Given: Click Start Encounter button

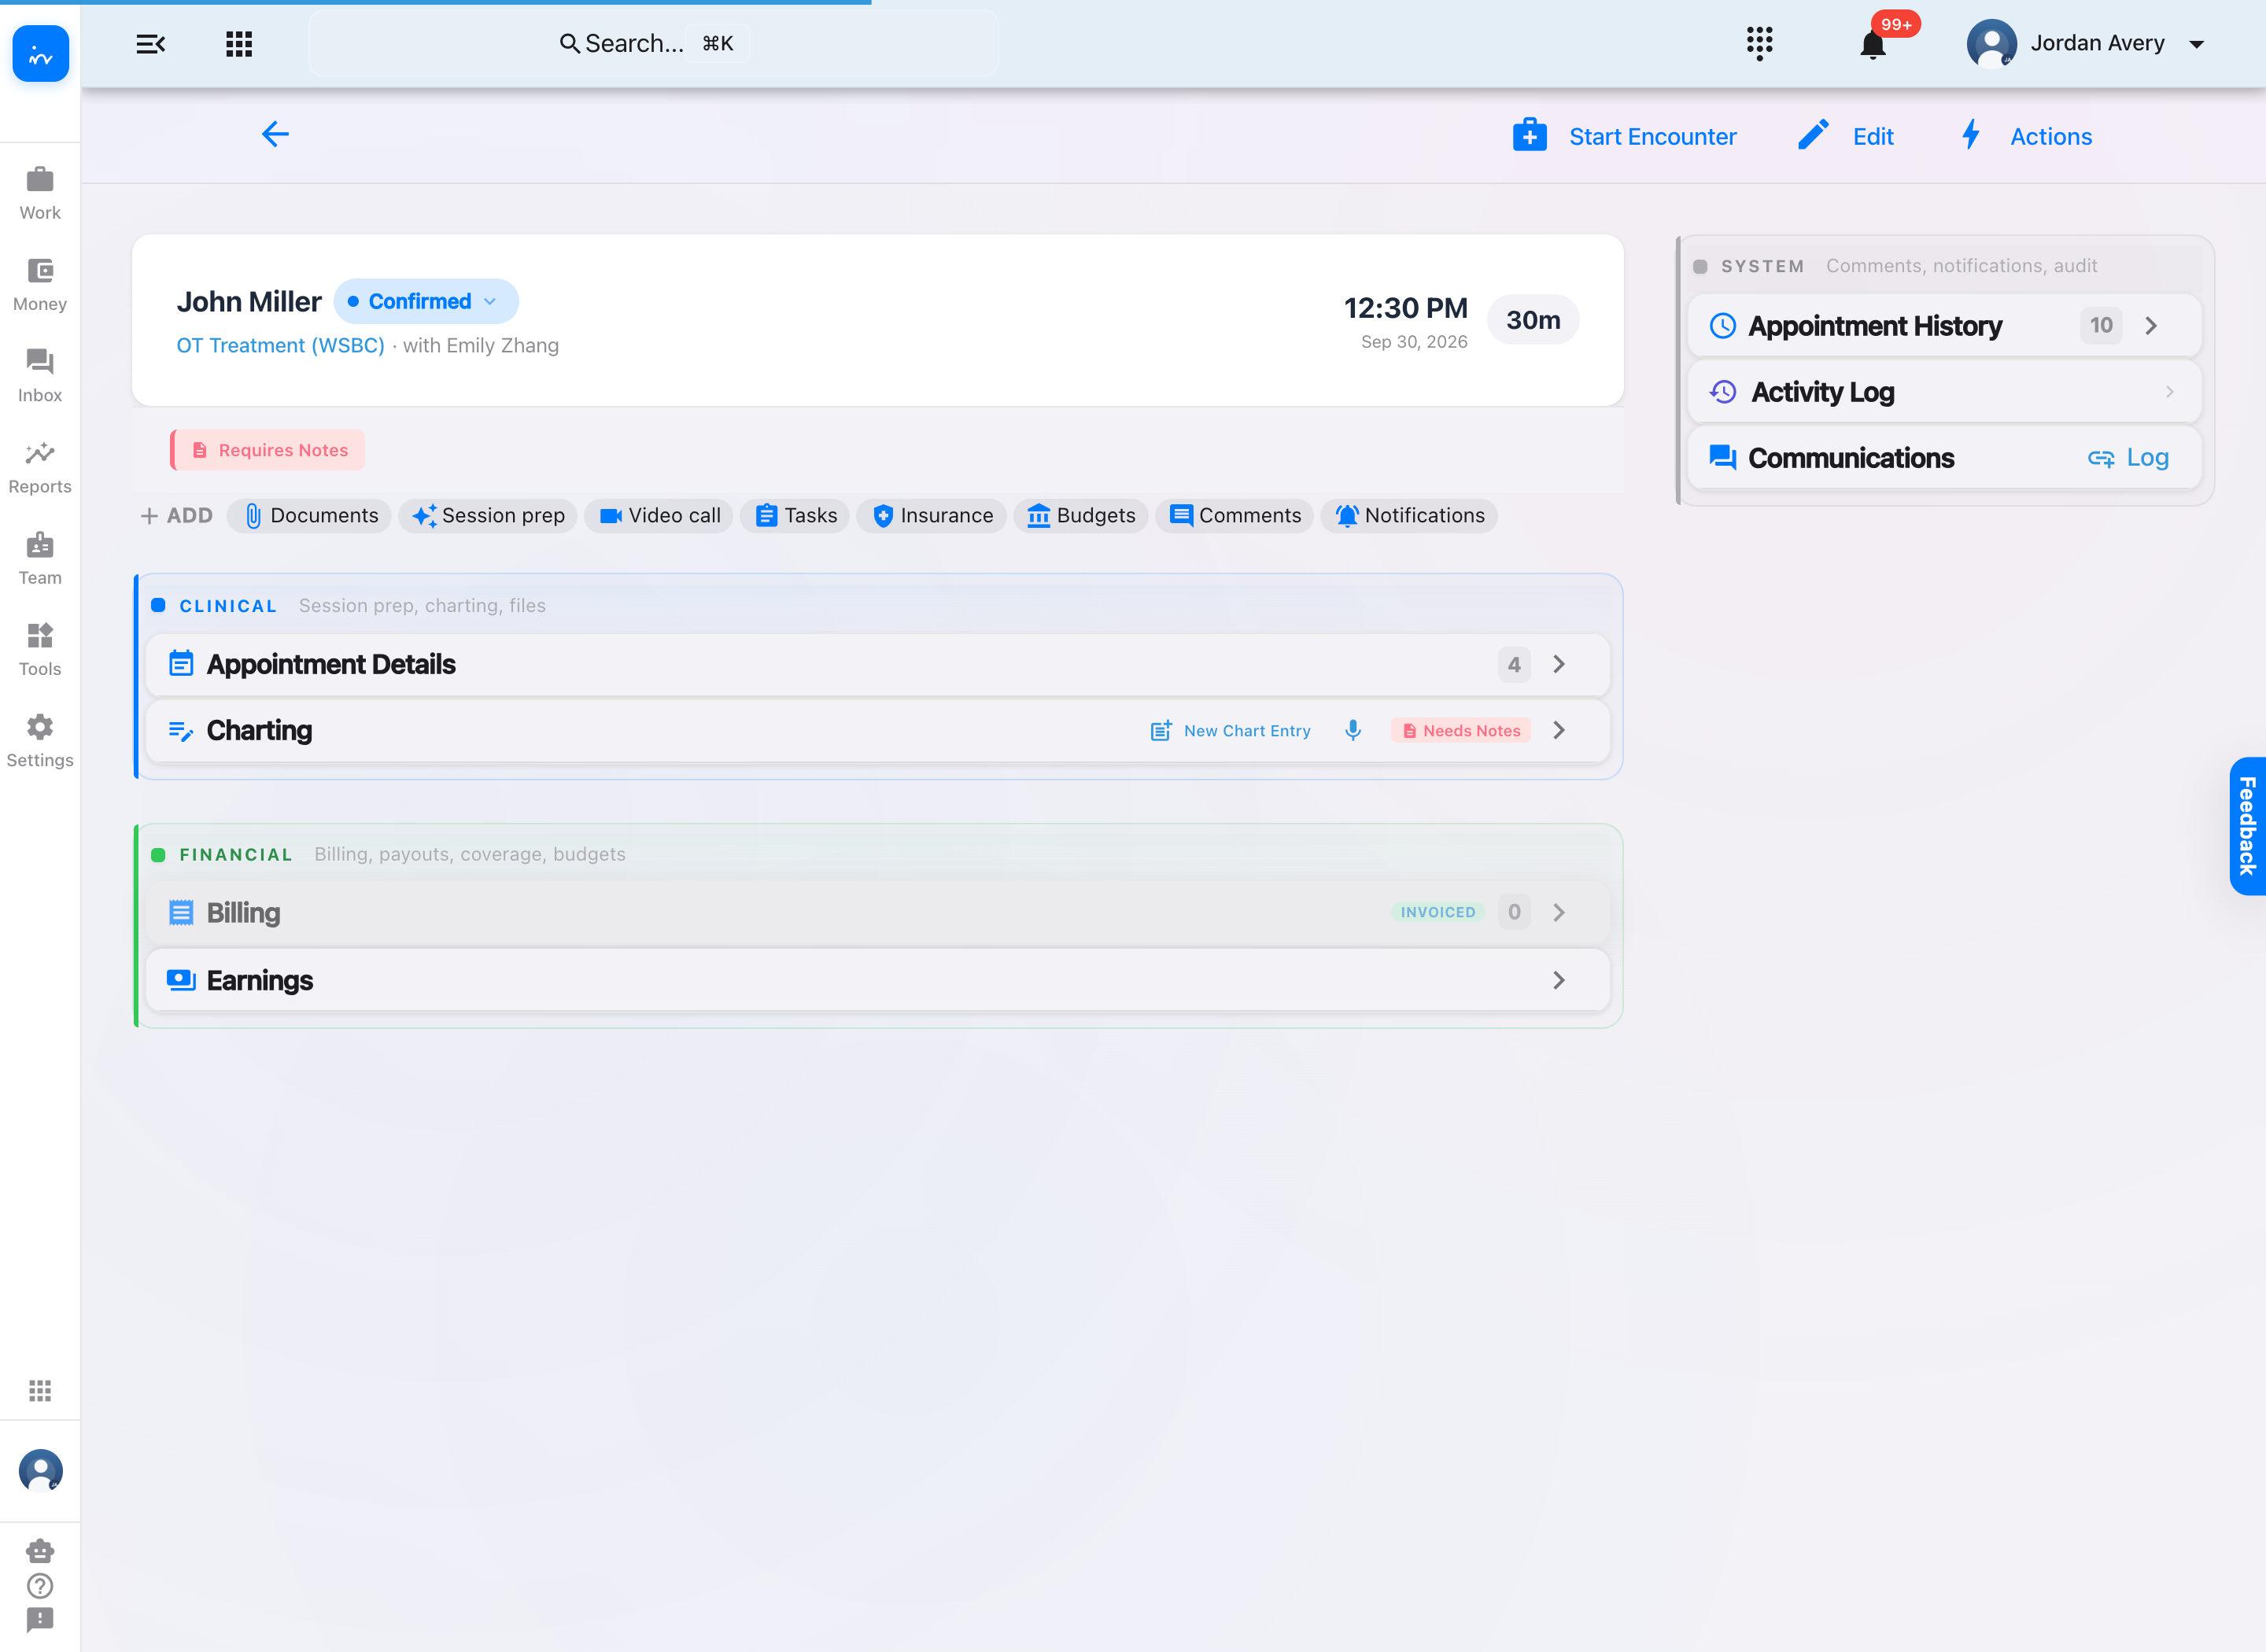Looking at the screenshot, I should pyautogui.click(x=1624, y=136).
